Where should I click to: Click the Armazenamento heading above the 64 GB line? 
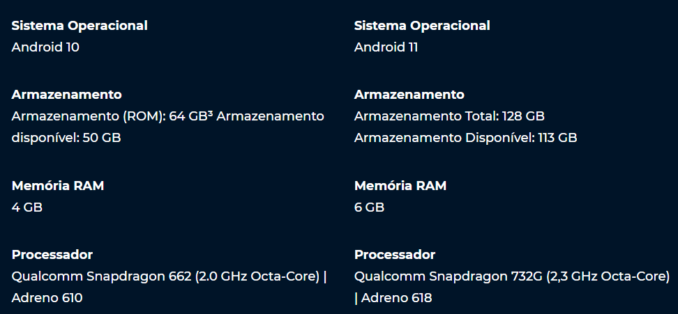[x=67, y=95]
